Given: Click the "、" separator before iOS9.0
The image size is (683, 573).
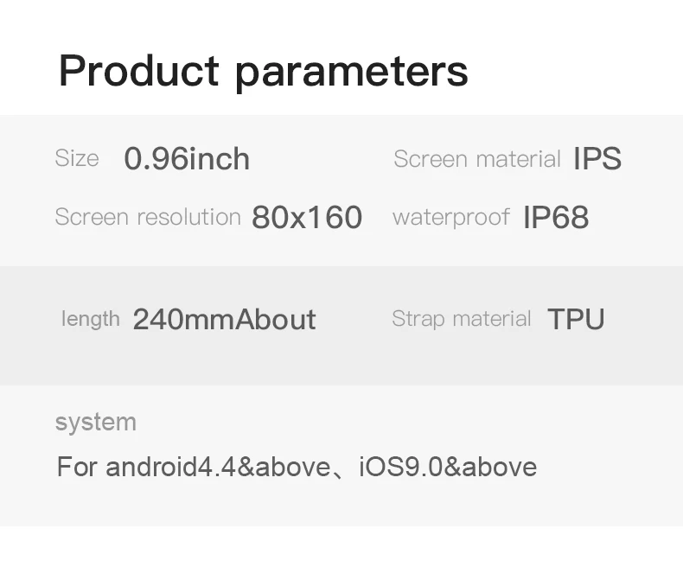Looking at the screenshot, I should coord(344,469).
